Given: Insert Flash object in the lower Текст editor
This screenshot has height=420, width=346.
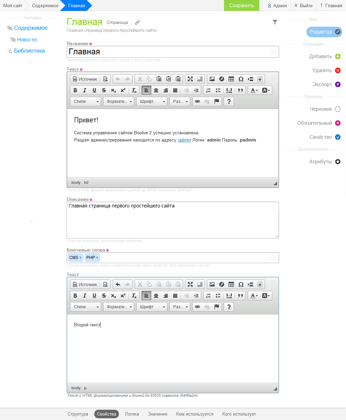Looking at the screenshot, I should [x=222, y=284].
